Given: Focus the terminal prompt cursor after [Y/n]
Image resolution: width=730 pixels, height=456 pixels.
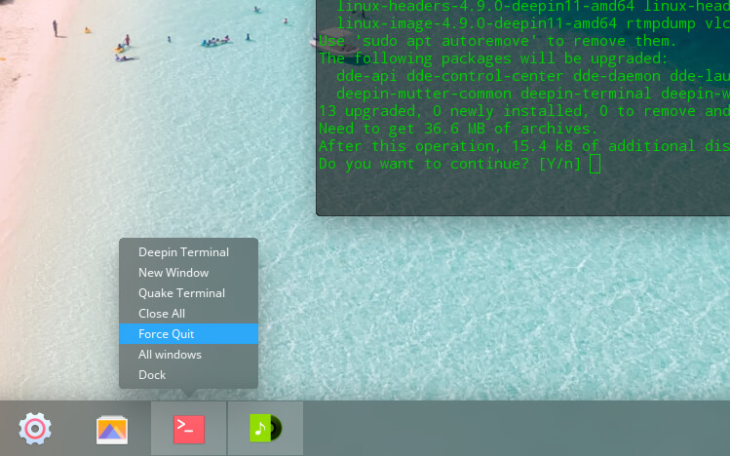Looking at the screenshot, I should 595,164.
